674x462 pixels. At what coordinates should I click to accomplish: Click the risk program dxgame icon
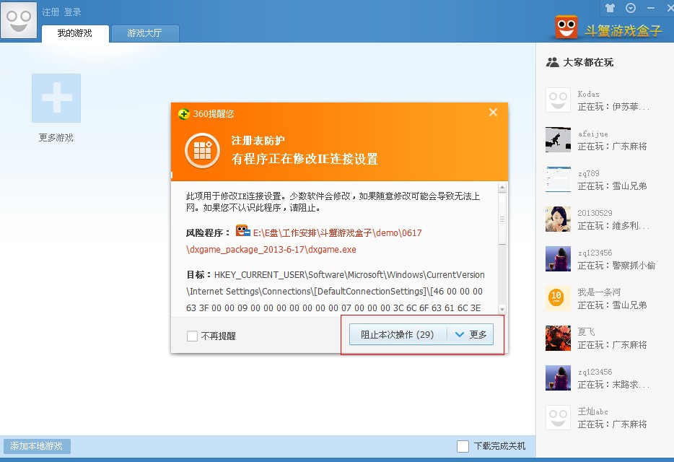[243, 231]
